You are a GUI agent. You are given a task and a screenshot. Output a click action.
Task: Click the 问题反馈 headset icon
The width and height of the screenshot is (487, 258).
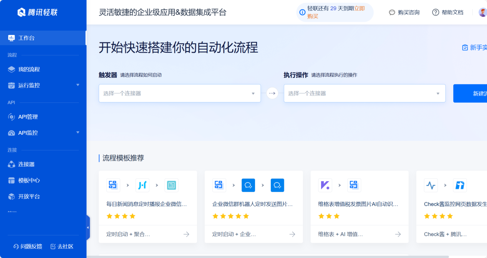pos(15,246)
